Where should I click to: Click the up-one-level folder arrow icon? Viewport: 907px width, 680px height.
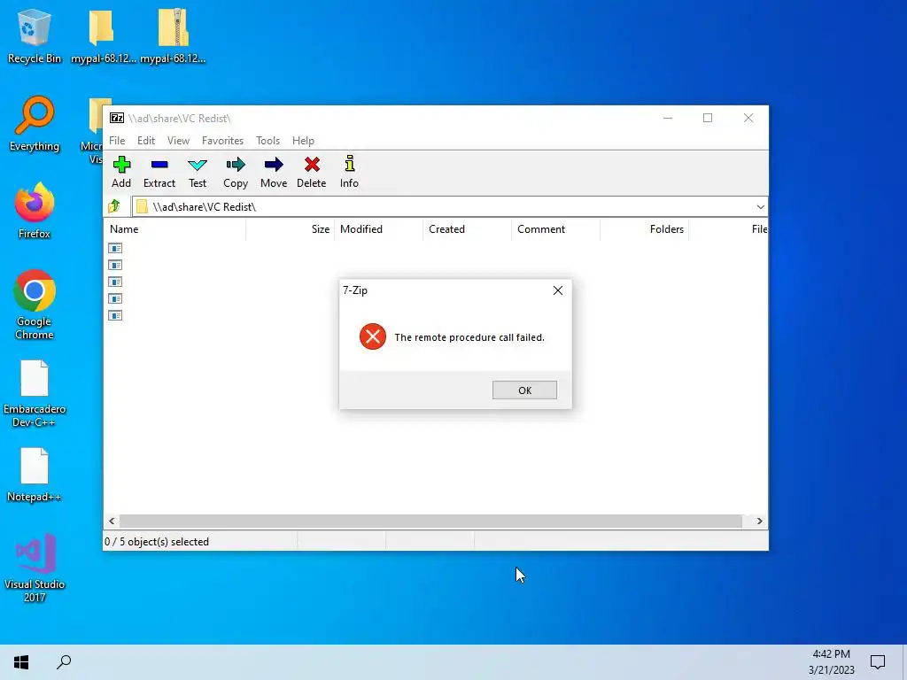tap(114, 205)
